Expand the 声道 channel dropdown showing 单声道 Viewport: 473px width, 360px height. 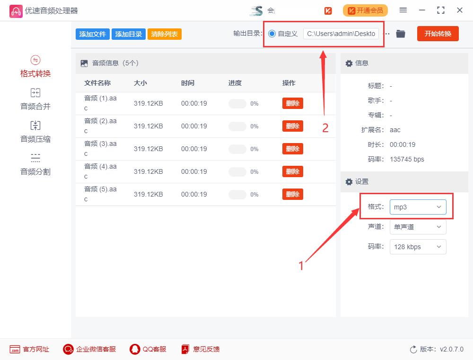[418, 227]
